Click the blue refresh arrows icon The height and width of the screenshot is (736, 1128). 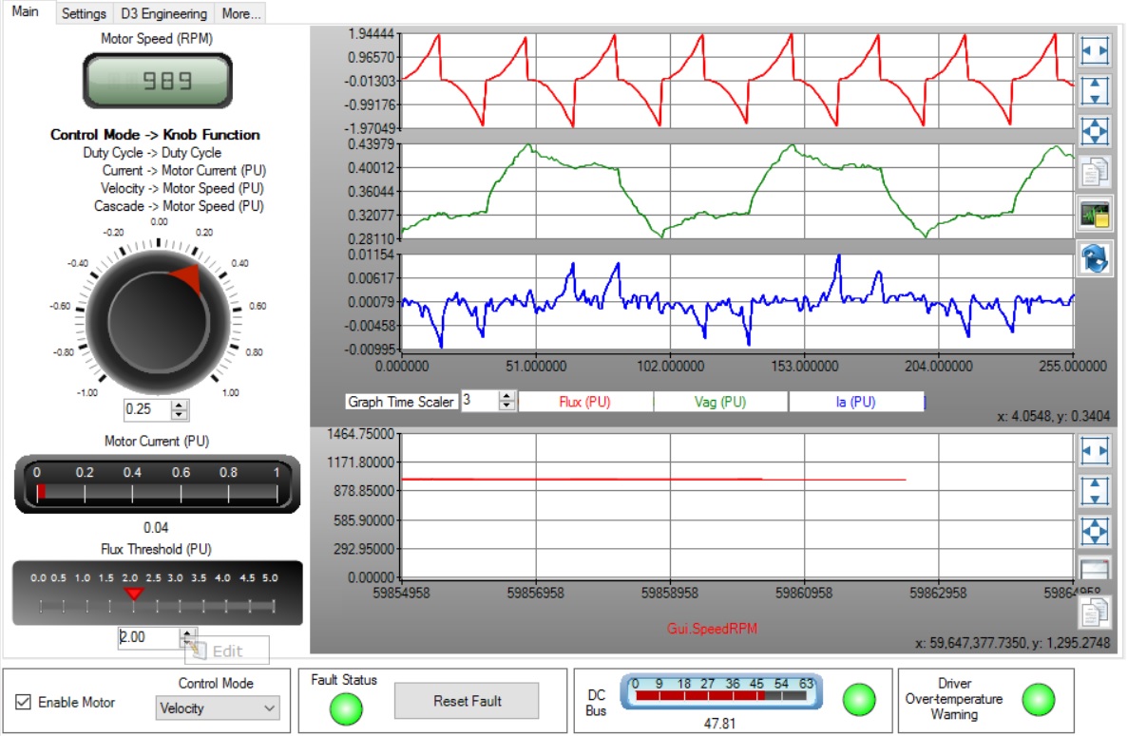click(x=1094, y=258)
